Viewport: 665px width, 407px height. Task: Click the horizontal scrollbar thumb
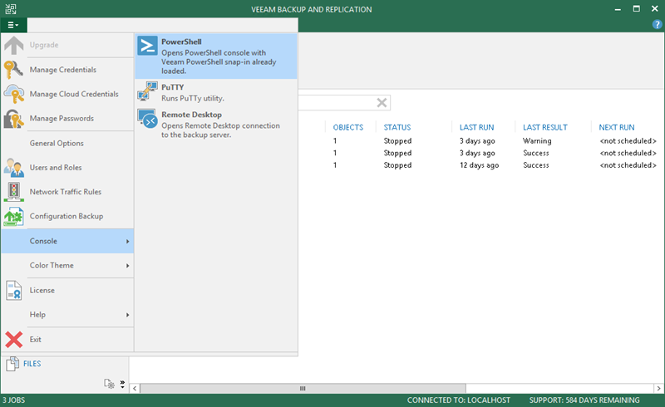click(303, 389)
